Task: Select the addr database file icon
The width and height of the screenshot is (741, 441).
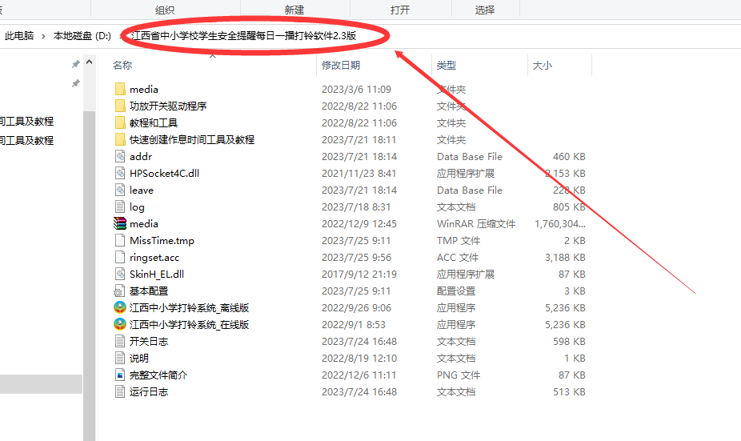Action: click(120, 156)
